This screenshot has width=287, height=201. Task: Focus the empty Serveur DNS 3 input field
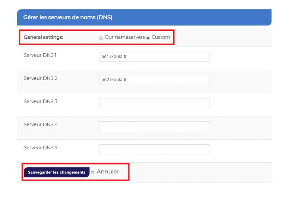154,103
